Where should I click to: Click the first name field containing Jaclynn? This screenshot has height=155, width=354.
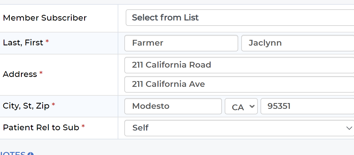coord(298,43)
